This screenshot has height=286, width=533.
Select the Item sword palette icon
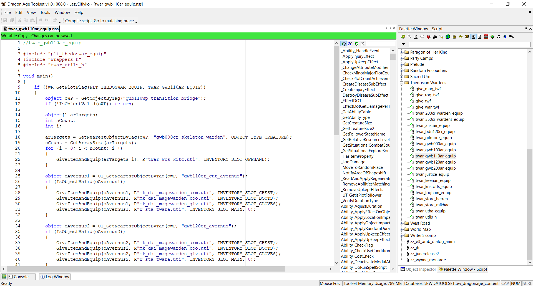pos(441,37)
